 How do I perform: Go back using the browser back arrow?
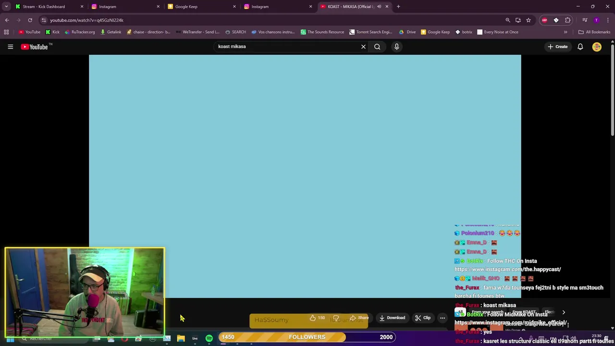[7, 20]
